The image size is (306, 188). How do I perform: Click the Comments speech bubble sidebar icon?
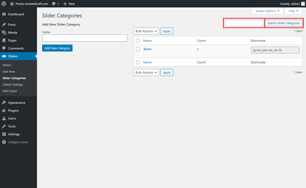(x=4, y=48)
